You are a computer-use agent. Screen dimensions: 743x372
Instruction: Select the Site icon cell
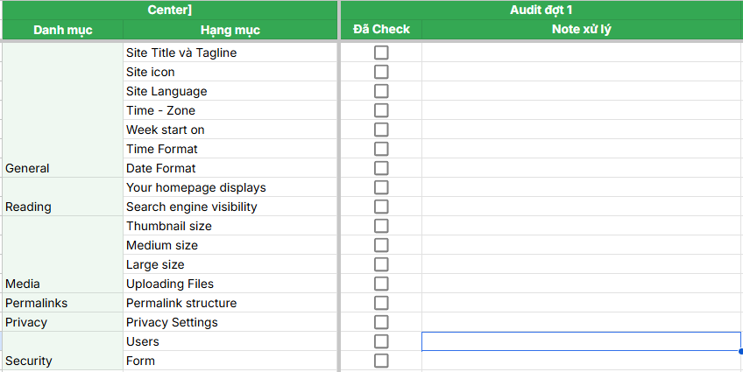click(230, 72)
